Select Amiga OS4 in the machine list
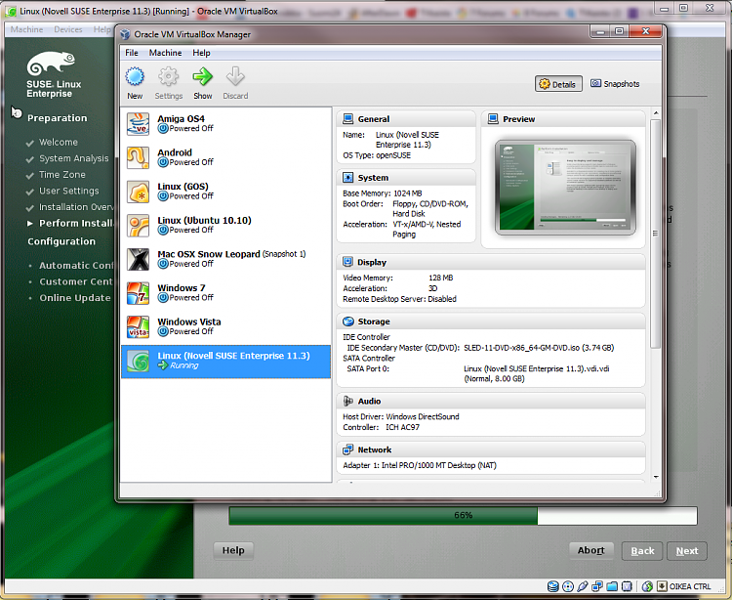 pyautogui.click(x=226, y=124)
